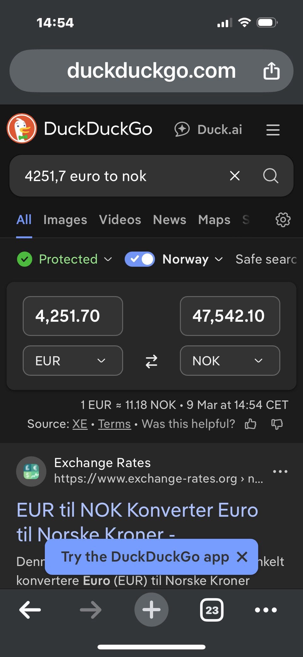Give thumbs up for helpful result
This screenshot has width=303, height=657.
(251, 424)
